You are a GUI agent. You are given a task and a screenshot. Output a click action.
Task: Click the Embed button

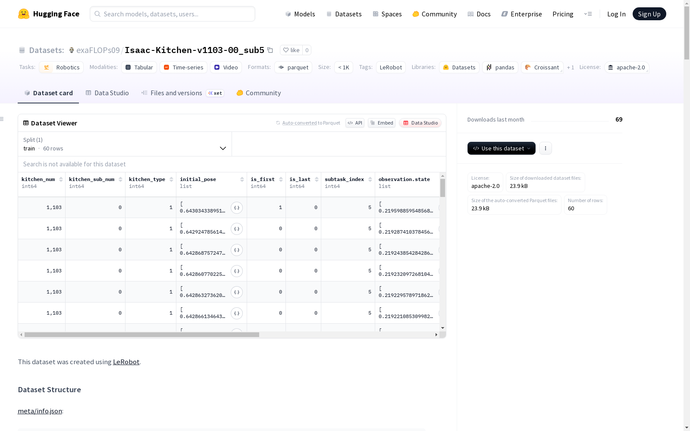pyautogui.click(x=382, y=123)
